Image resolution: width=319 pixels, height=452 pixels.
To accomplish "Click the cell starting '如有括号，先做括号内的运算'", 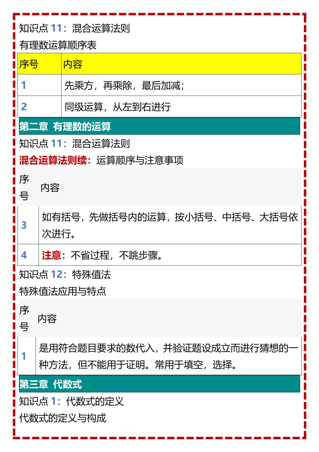I will 170,225.
